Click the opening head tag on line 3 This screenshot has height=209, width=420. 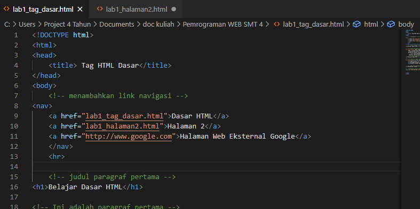44,55
